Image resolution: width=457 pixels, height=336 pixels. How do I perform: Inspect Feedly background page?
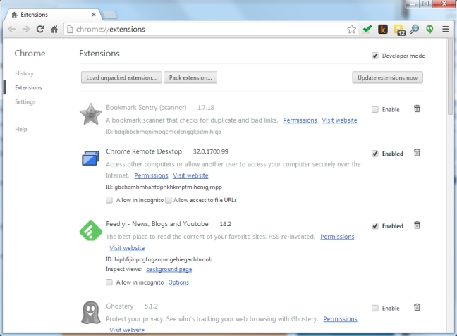[x=169, y=269]
